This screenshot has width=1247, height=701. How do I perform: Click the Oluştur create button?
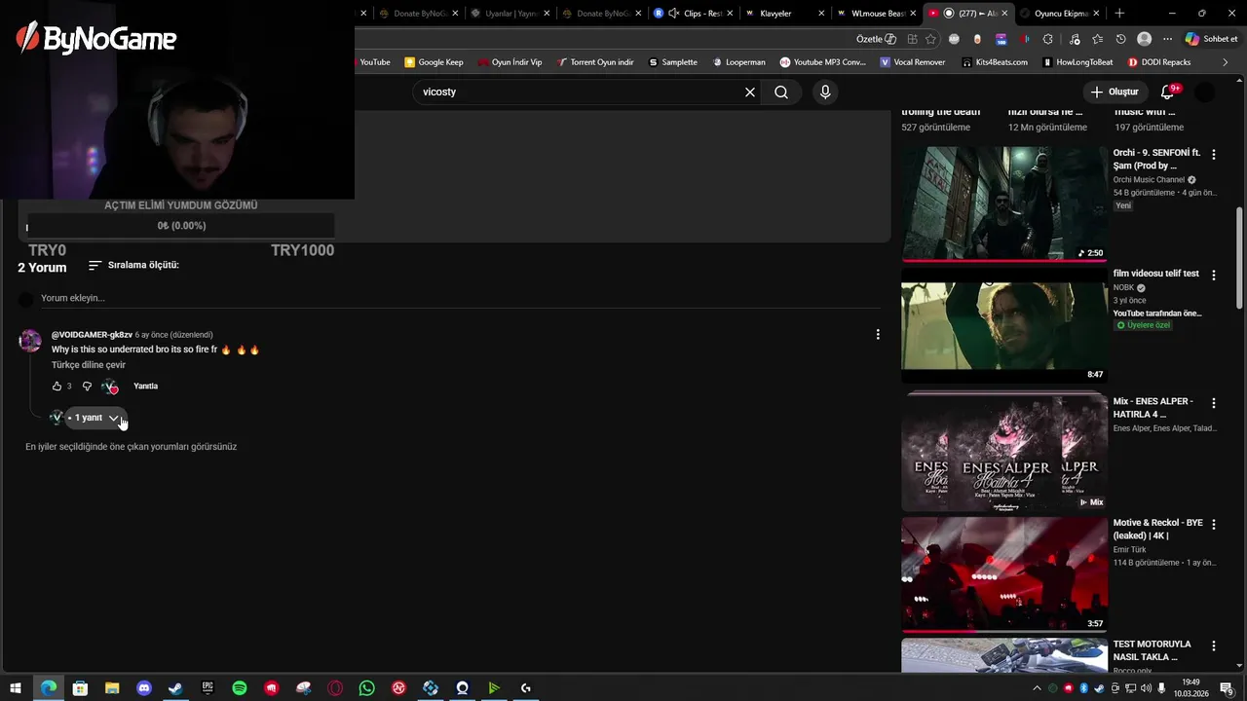point(1114,92)
